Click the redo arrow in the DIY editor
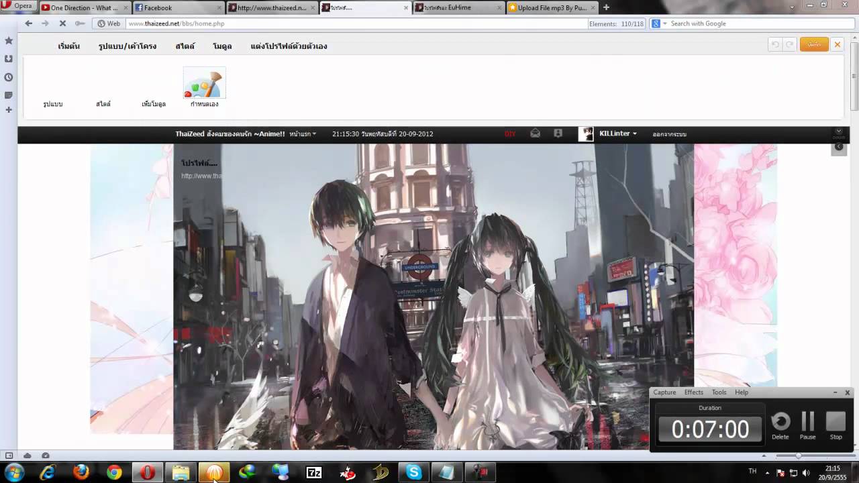 (790, 44)
